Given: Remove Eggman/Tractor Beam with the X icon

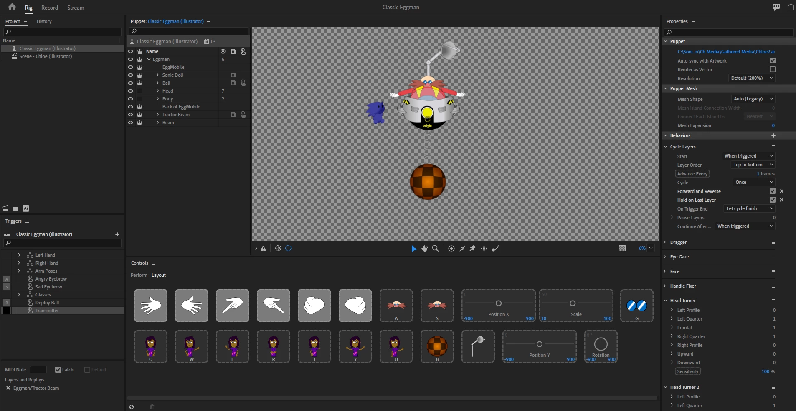Looking at the screenshot, I should [8, 388].
